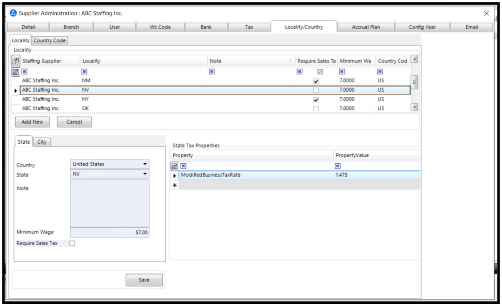Toggle the Require Sales Tax filter checkbox
The height and width of the screenshot is (307, 502).
320,72
